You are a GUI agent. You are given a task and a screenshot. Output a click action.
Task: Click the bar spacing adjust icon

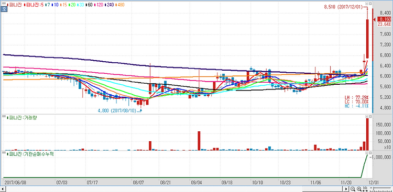pyautogui.click(x=365, y=189)
